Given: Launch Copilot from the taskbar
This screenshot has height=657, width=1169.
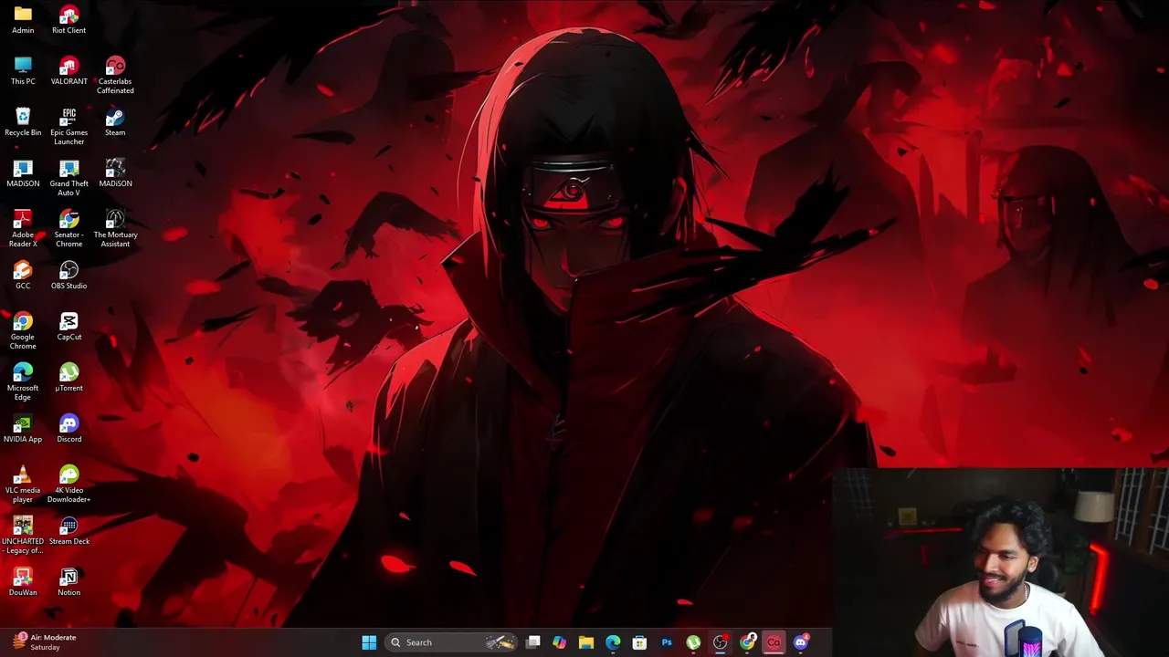Looking at the screenshot, I should coord(560,642).
